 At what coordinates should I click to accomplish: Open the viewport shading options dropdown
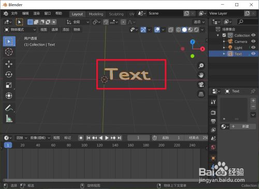tap(202, 30)
